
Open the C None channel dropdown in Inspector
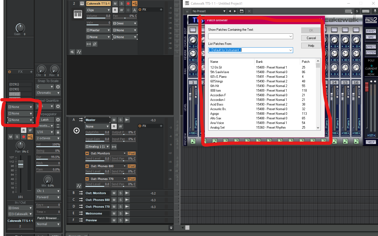point(20,107)
